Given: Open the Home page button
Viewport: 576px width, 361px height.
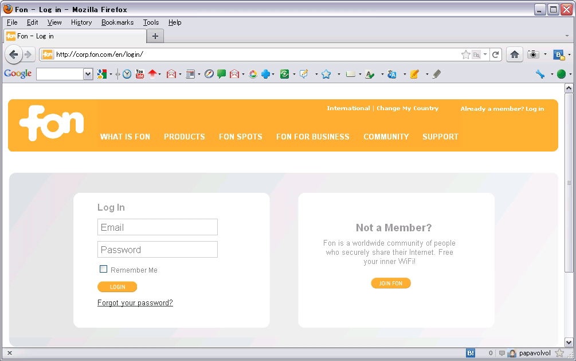Looking at the screenshot, I should click(514, 55).
